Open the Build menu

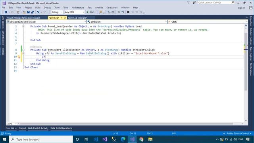pos(38,8)
